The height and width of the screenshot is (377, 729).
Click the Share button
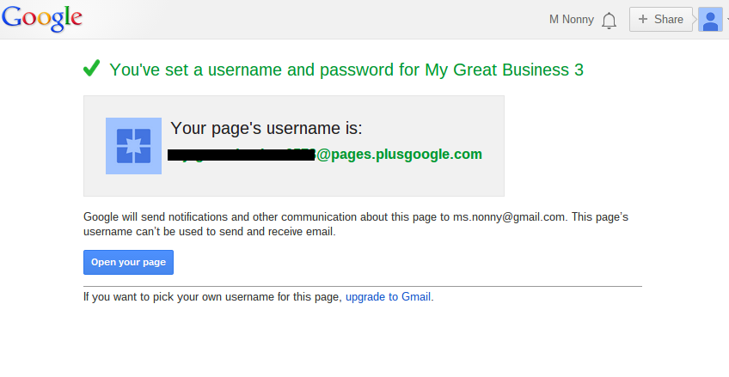pyautogui.click(x=660, y=19)
